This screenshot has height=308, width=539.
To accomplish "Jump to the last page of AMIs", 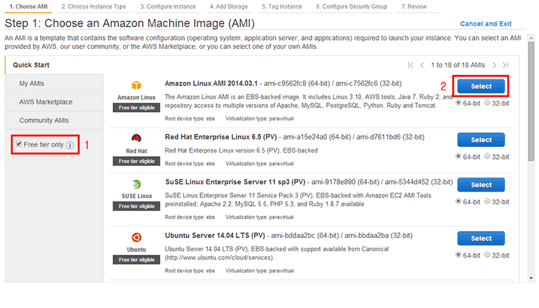I will (505, 65).
